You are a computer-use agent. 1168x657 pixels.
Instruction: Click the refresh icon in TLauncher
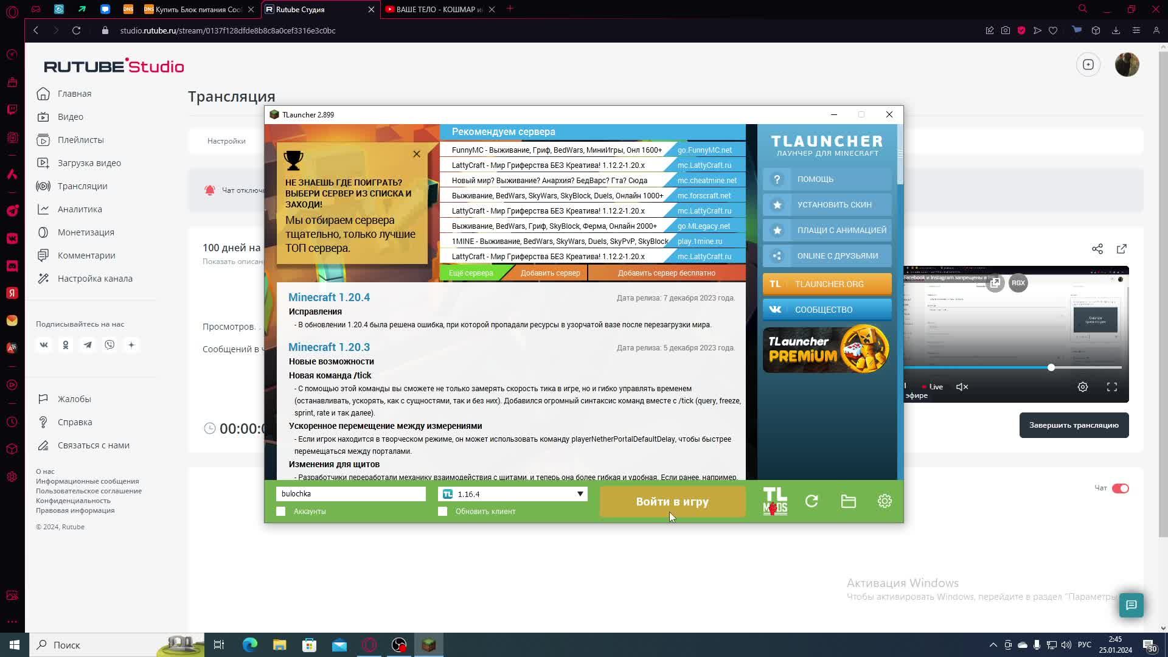coord(812,501)
